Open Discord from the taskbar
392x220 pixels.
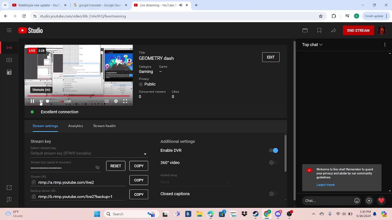tap(278, 214)
